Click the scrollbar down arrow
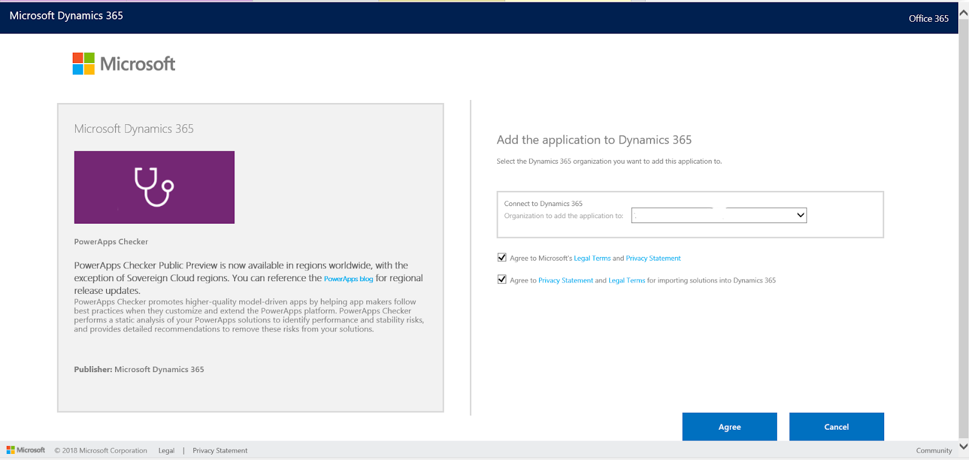Viewport: 969px width, 460px height. [x=964, y=447]
